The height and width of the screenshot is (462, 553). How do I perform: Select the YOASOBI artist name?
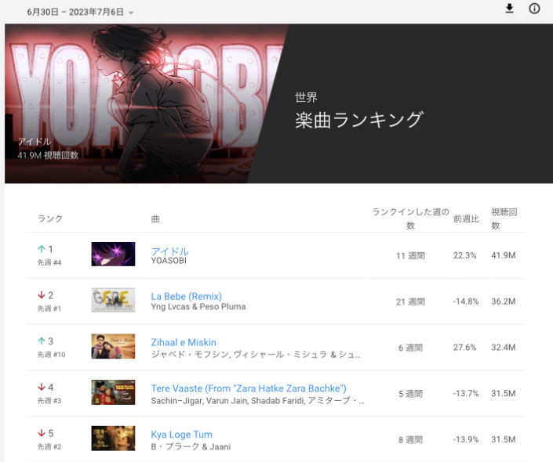(169, 261)
